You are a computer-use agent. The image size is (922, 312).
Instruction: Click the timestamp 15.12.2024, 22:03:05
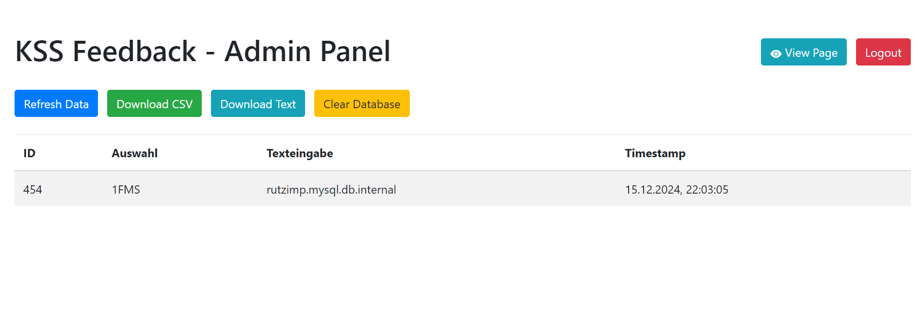point(677,190)
